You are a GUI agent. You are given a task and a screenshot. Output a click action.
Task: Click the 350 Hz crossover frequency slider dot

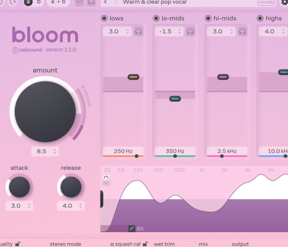click(175, 156)
